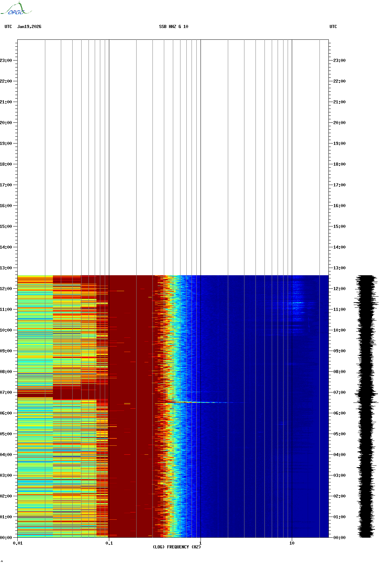The height and width of the screenshot is (565, 381).
Task: Click '07:00' on the left time axis
Action: tap(6, 392)
